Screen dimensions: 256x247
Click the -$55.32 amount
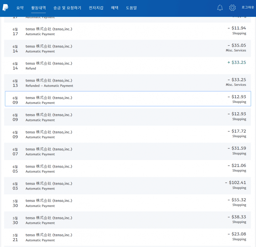click(x=236, y=200)
